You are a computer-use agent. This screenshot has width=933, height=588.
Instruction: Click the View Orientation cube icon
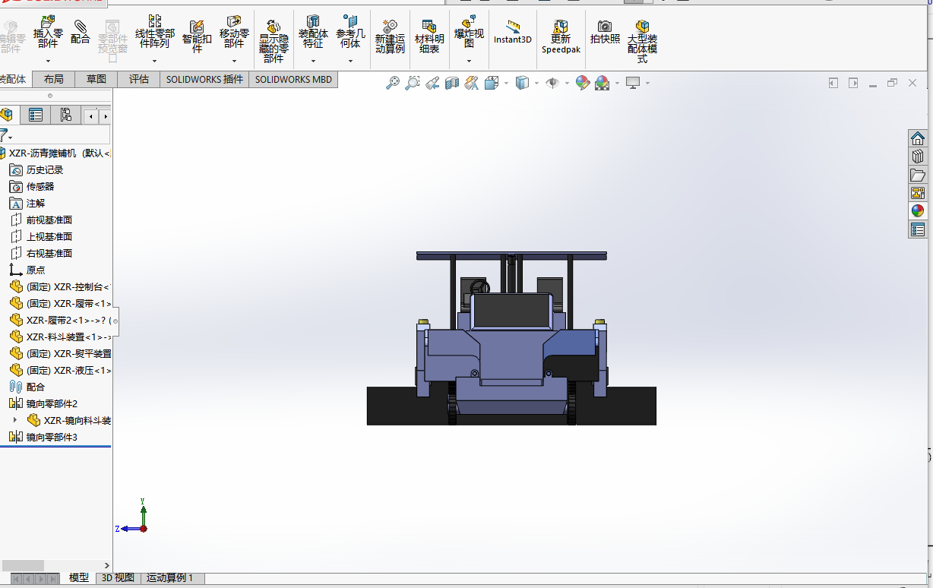(492, 83)
